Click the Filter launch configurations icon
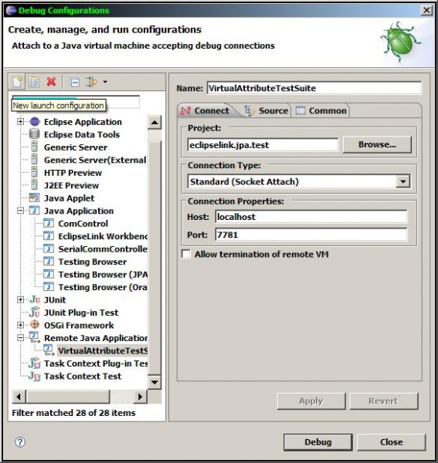Viewport: 438px width, 463px height. pos(91,82)
